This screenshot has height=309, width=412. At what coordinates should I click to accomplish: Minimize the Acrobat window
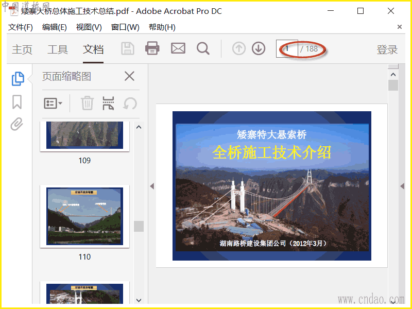click(x=331, y=11)
